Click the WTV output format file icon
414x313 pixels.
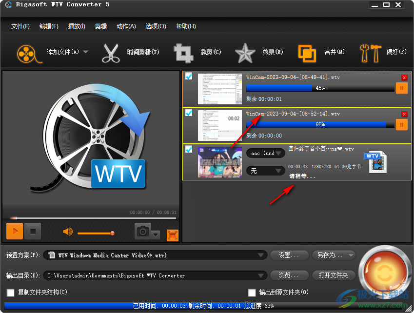coord(375,162)
